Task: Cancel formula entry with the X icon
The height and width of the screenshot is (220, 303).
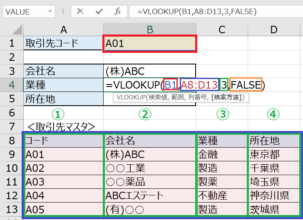Action: pyautogui.click(x=80, y=11)
